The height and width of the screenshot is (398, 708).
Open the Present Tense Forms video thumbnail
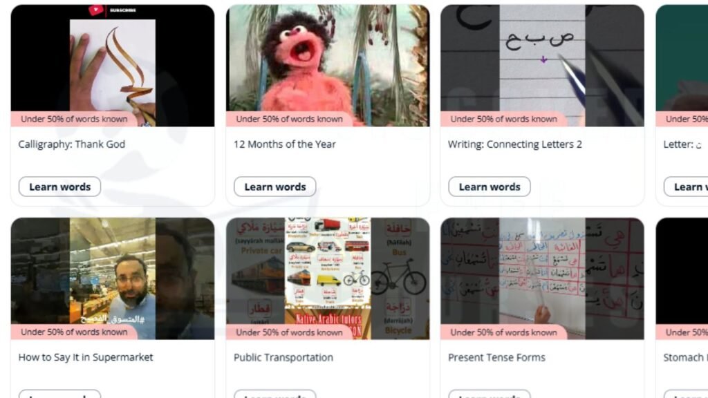[x=542, y=278]
